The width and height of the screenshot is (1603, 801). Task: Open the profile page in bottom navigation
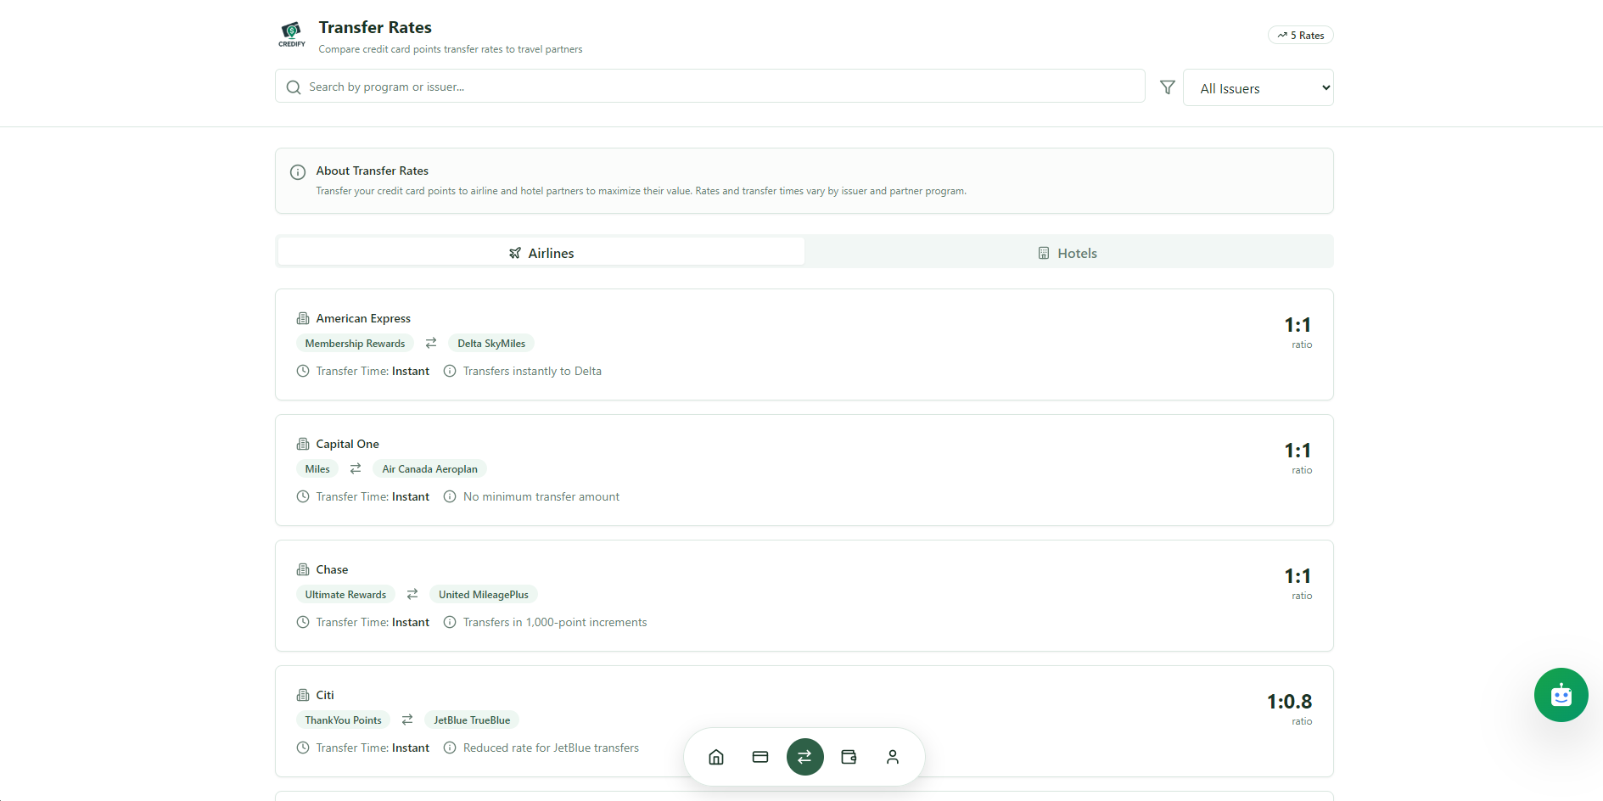[893, 757]
